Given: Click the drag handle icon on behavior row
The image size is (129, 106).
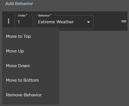Looking at the screenshot, I should [124, 21].
